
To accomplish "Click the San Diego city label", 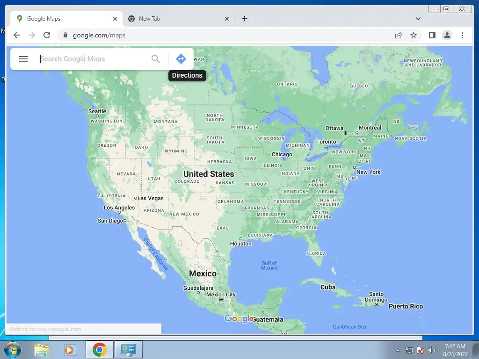I will (110, 221).
